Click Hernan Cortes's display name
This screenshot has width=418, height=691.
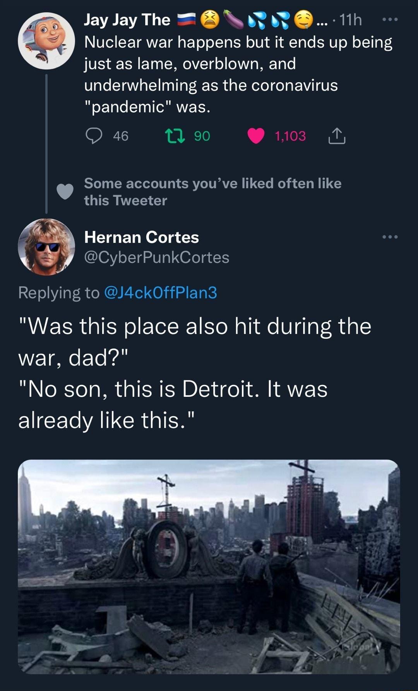pyautogui.click(x=141, y=238)
